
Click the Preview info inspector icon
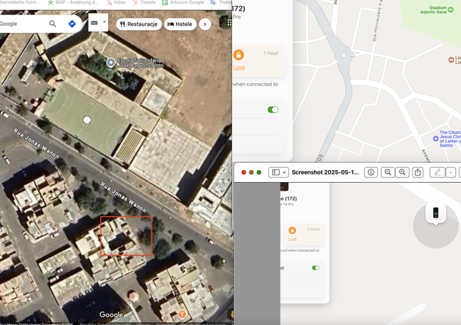[x=371, y=172]
